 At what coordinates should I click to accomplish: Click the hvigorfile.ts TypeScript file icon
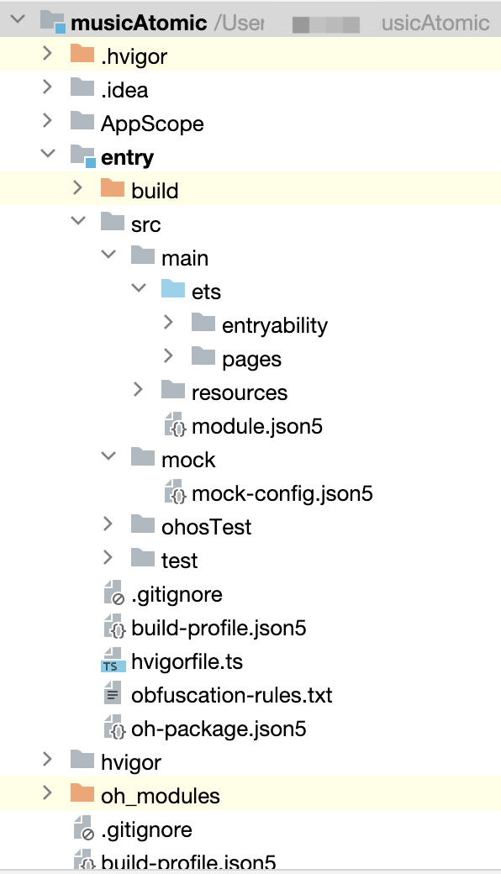point(113,661)
